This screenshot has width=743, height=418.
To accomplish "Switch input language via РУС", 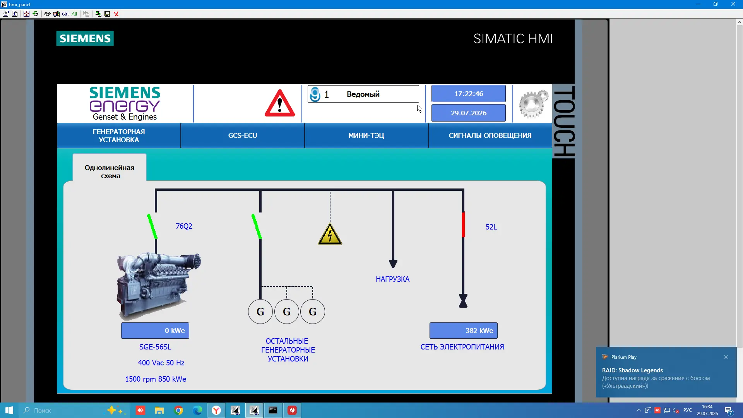I will (688, 410).
